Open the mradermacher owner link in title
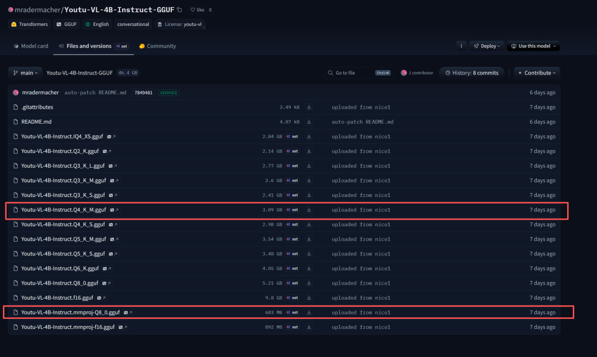 tap(38, 10)
